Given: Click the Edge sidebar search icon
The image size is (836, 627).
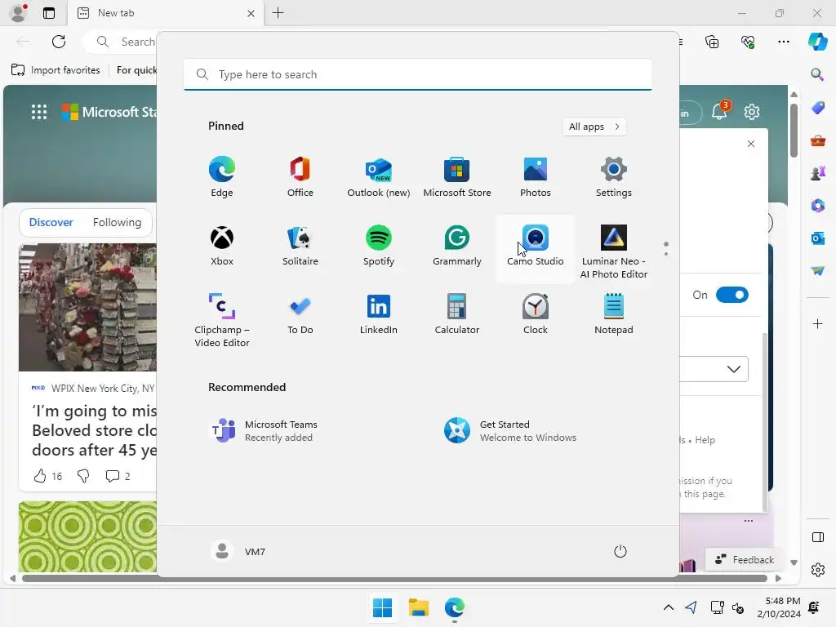Looking at the screenshot, I should pos(817,74).
